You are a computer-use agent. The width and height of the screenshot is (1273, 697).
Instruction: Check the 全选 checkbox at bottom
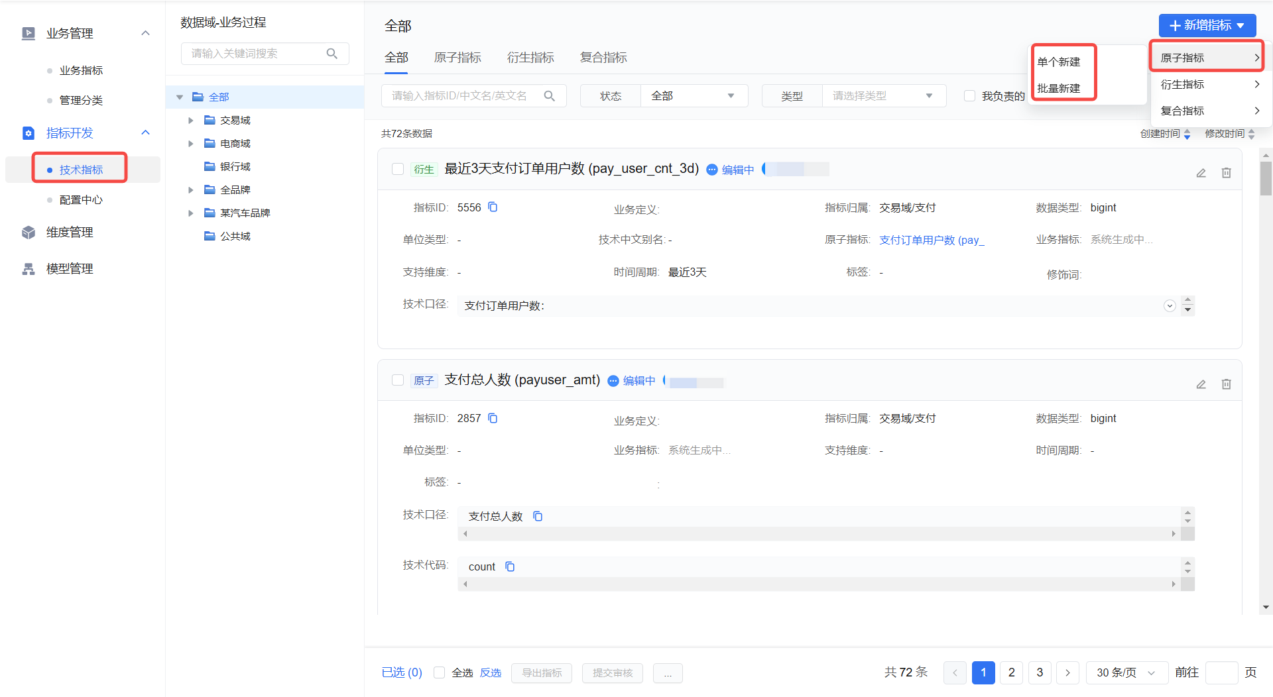439,672
